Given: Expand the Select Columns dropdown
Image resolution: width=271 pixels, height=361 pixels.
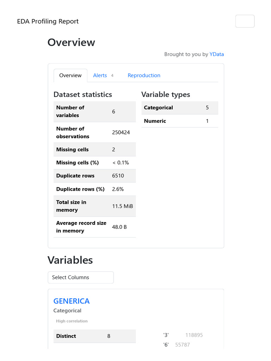Looking at the screenshot, I should click(x=80, y=277).
